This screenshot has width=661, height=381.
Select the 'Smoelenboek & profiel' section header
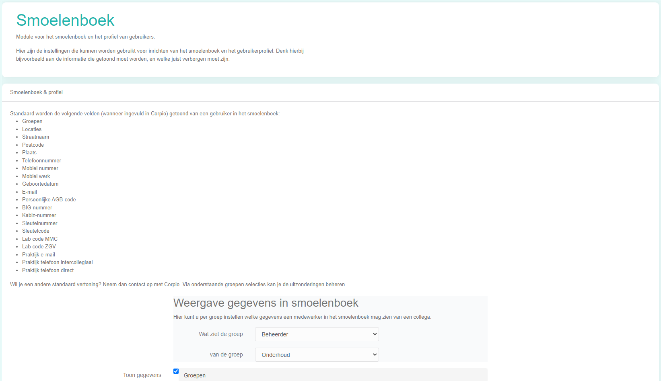(36, 92)
